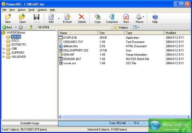Click the OEMLINK.BAT batch file icon
192x133 pixels.
pos(61,59)
